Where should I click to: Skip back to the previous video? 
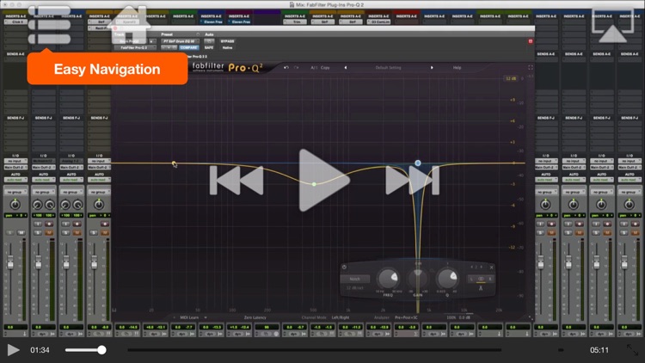(236, 181)
